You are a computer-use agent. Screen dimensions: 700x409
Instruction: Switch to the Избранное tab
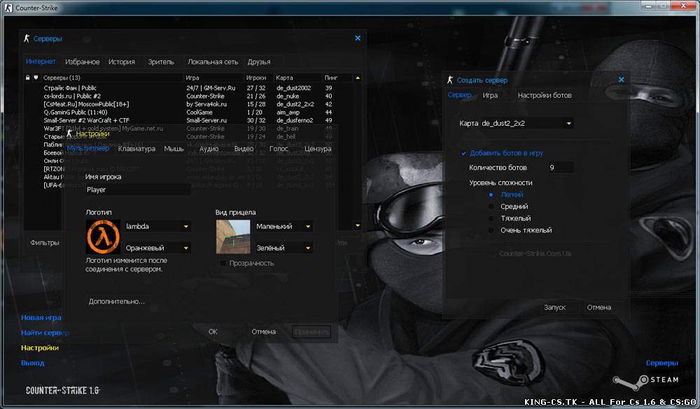(x=82, y=62)
